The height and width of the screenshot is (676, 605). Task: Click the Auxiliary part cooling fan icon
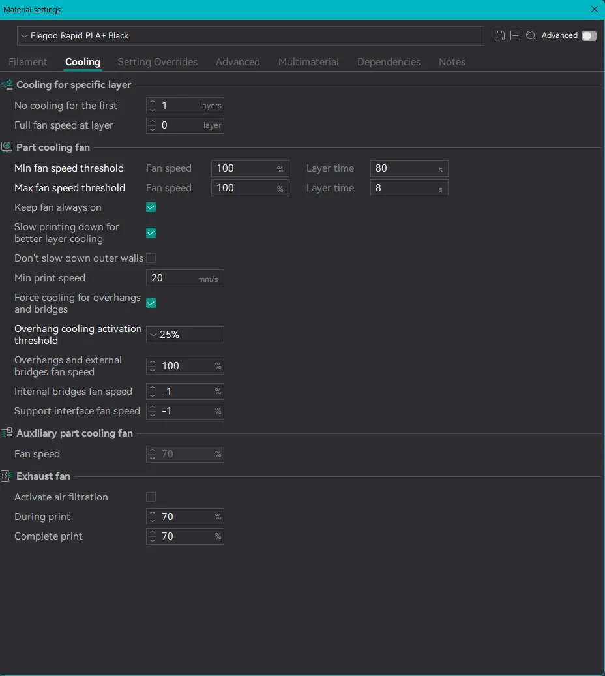coord(7,433)
